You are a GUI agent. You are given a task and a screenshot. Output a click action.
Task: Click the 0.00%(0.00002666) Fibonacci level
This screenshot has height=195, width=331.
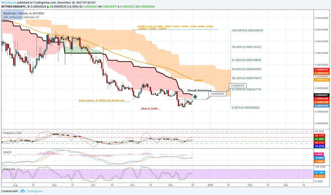[x=246, y=107]
